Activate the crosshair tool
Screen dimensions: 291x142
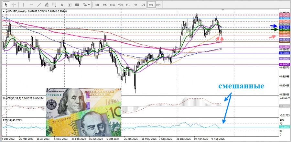tap(14, 5)
